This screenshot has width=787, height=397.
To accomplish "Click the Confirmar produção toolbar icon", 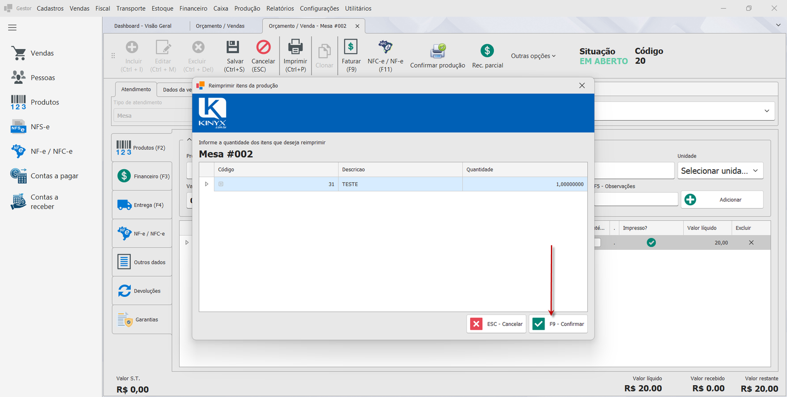I will point(438,51).
